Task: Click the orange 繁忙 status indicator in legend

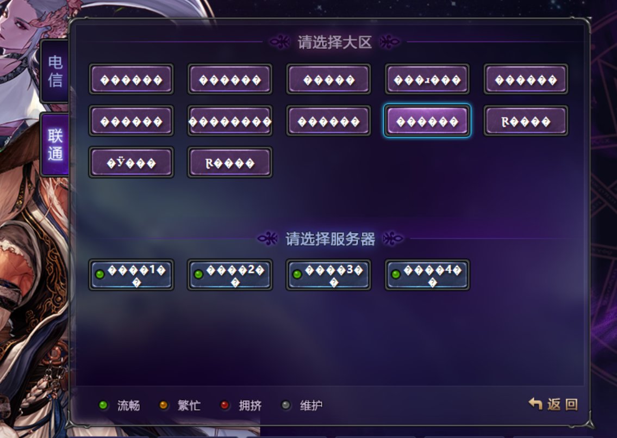Action: tap(163, 405)
